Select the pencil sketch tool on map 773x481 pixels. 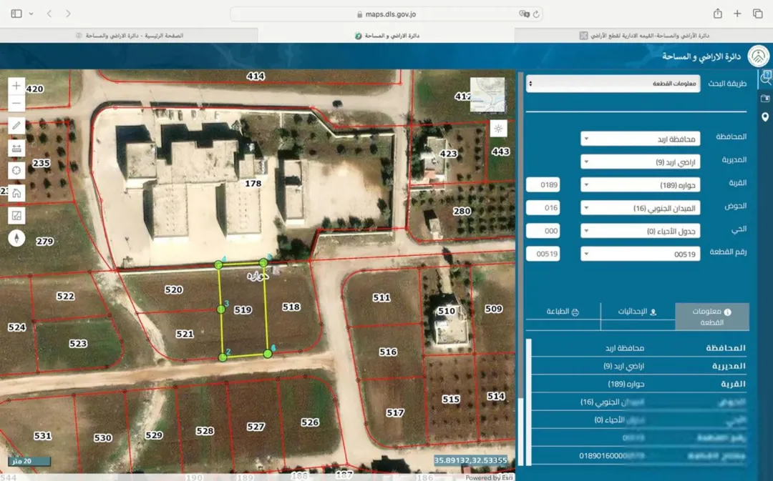pos(16,126)
